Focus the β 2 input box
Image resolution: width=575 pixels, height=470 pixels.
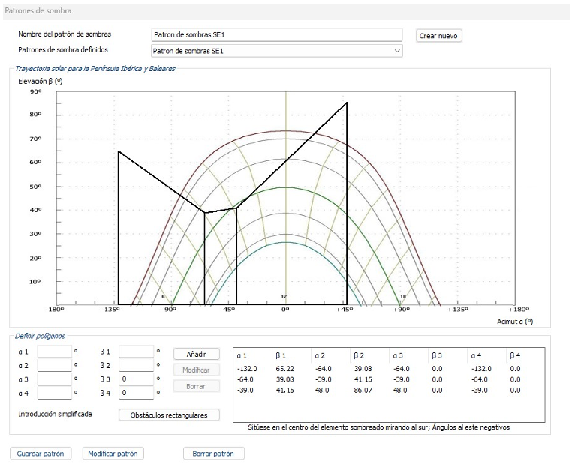click(x=136, y=365)
